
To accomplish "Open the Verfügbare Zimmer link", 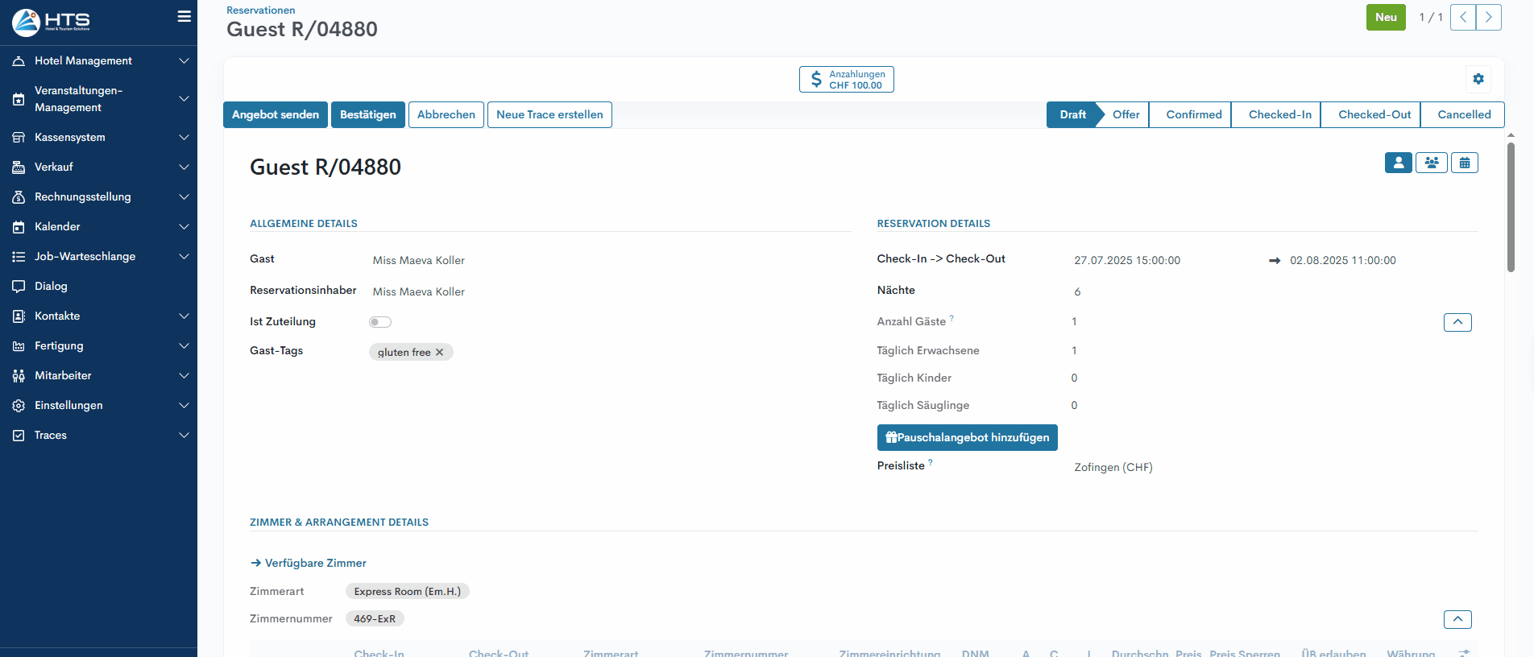I will tap(315, 564).
